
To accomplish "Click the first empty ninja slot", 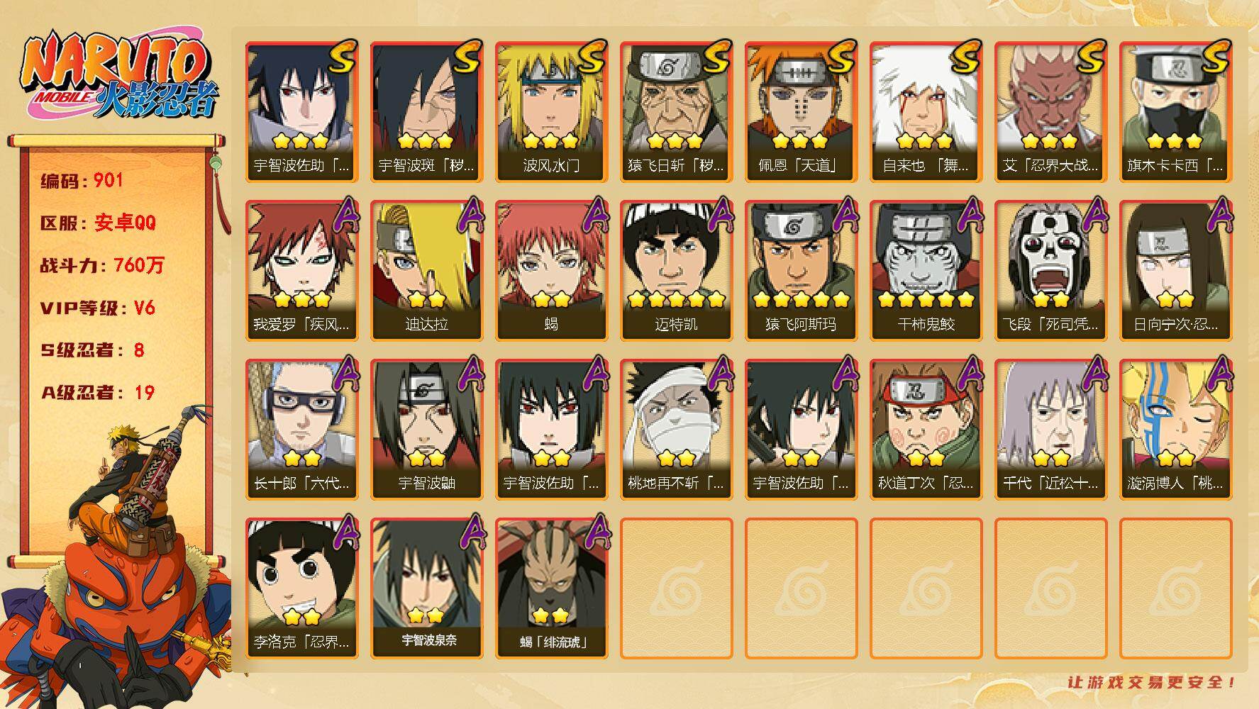I will point(676,588).
